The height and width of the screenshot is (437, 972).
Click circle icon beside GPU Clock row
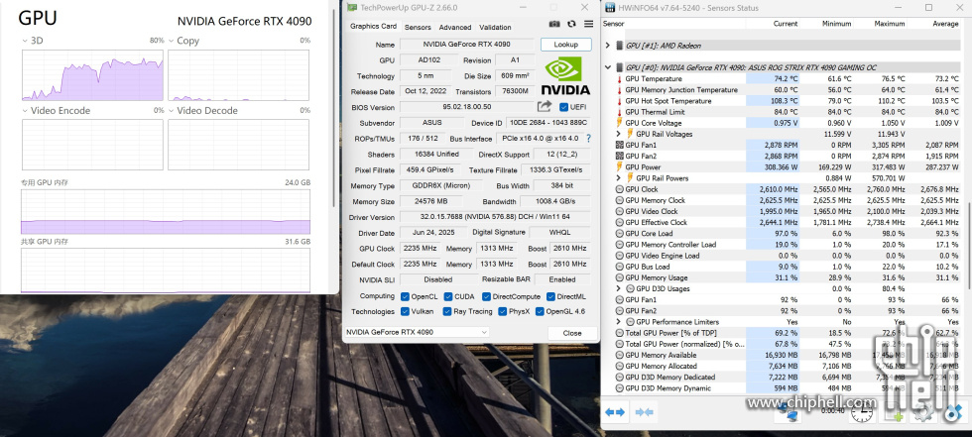pos(619,189)
